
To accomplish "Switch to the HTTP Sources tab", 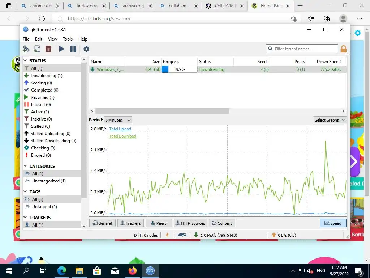I will [x=190, y=223].
